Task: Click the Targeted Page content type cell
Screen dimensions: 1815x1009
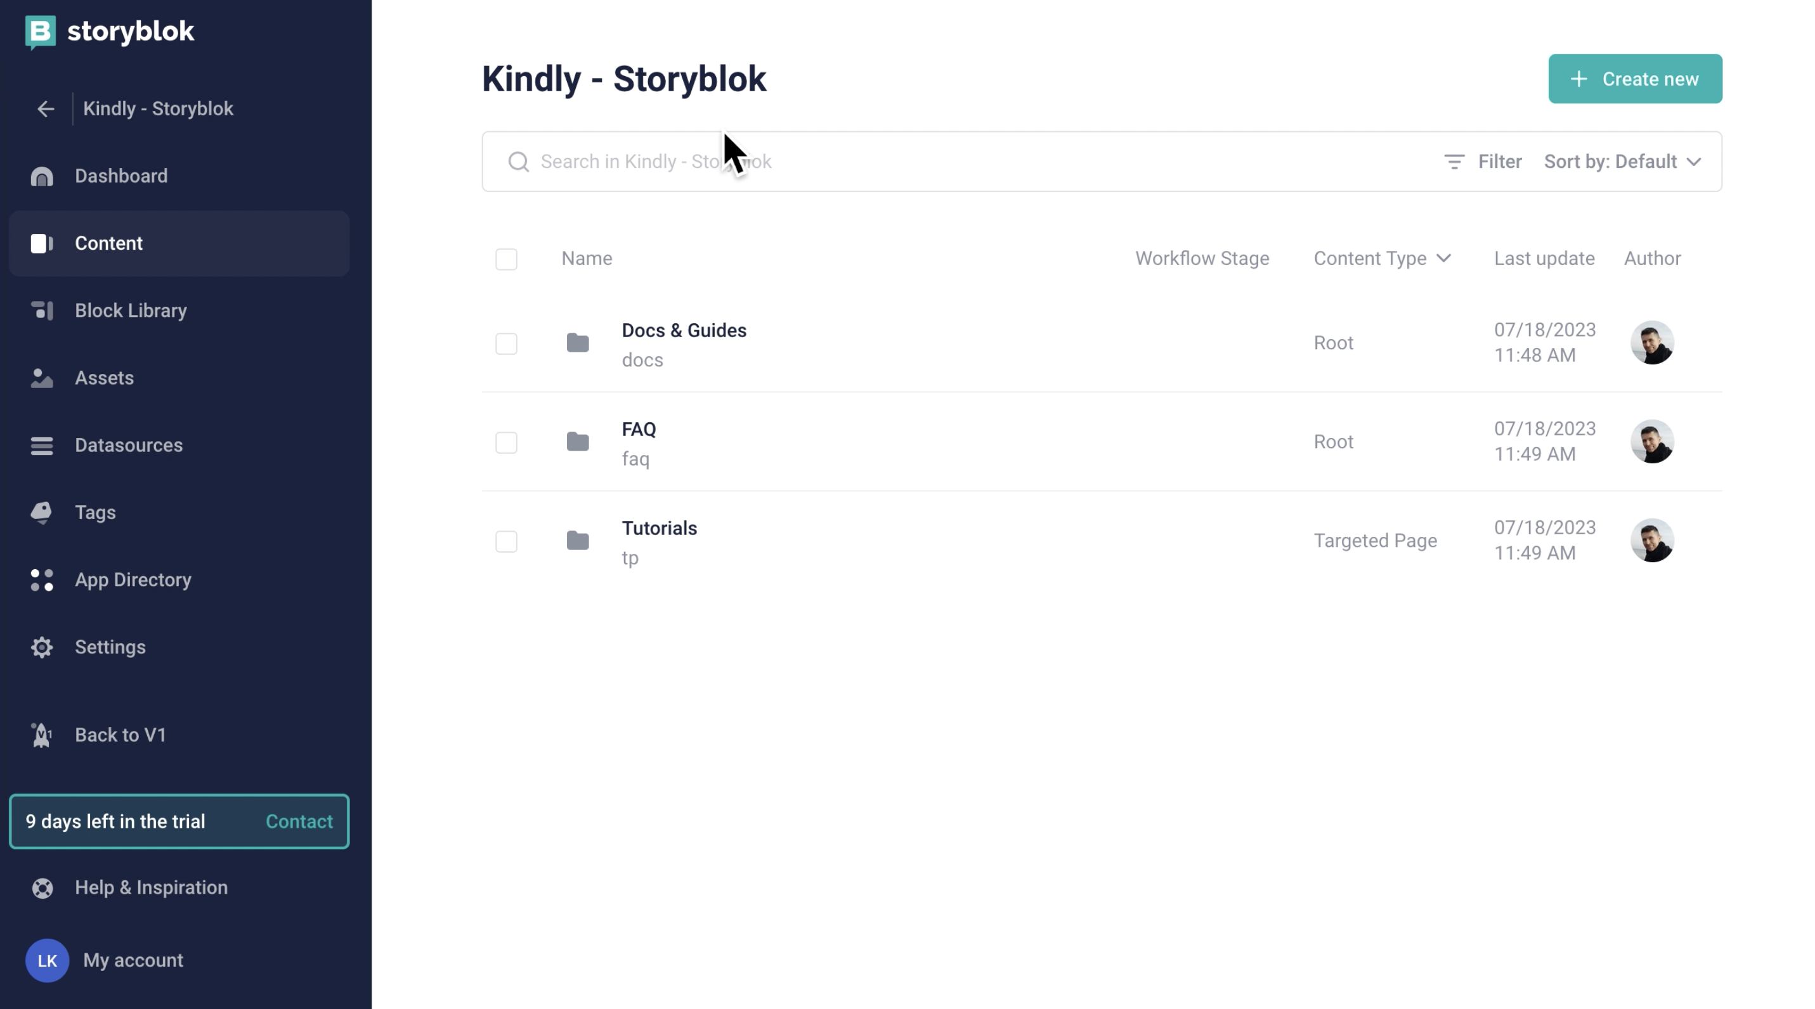Action: click(1375, 541)
